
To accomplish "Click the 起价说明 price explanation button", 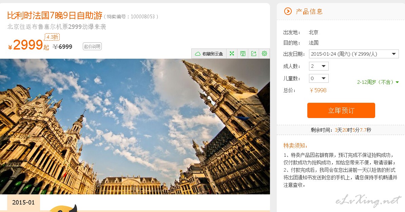I will (x=92, y=46).
